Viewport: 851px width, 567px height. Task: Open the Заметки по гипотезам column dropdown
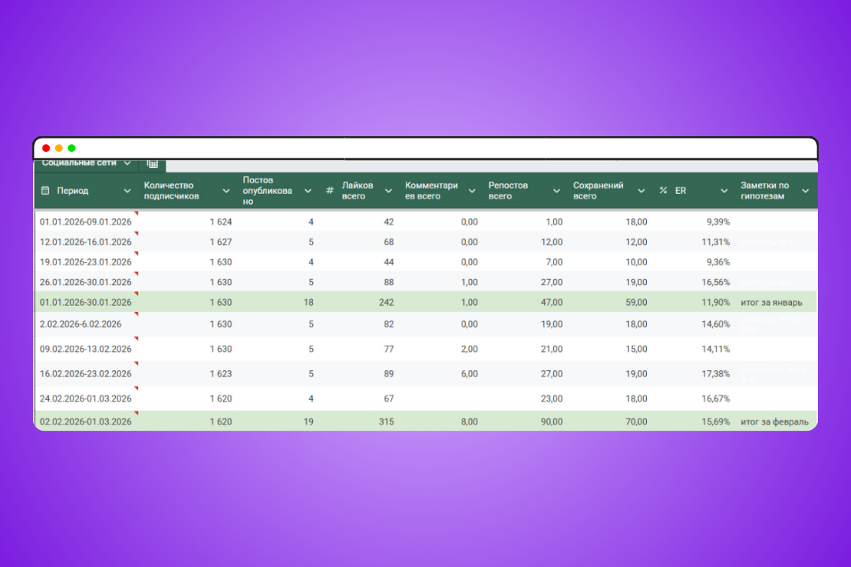coord(805,191)
